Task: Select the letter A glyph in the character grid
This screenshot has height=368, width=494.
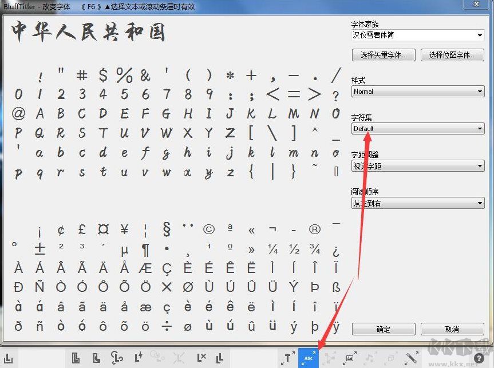Action: click(x=39, y=113)
